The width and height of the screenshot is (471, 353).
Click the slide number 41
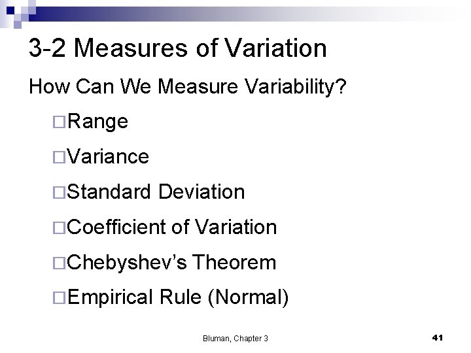click(x=438, y=338)
